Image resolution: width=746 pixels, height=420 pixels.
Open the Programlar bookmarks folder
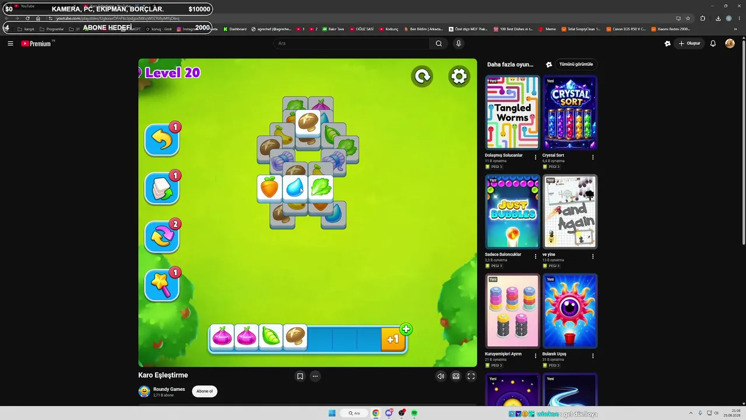52,29
